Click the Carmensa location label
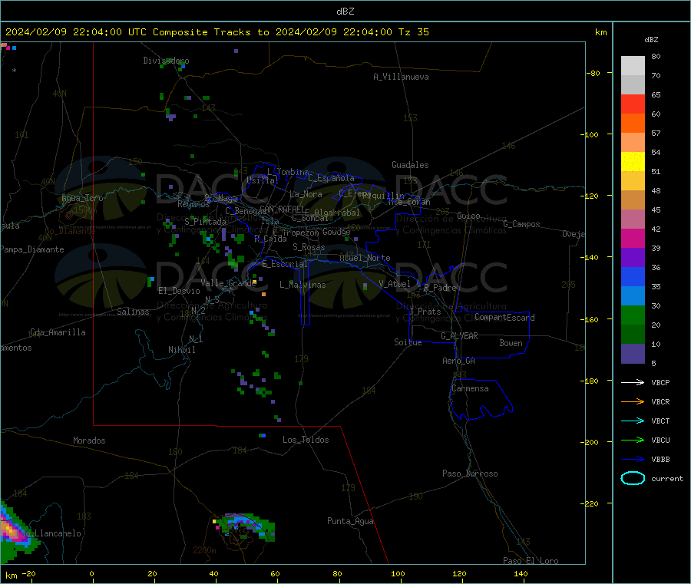This screenshot has height=584, width=691. point(470,388)
